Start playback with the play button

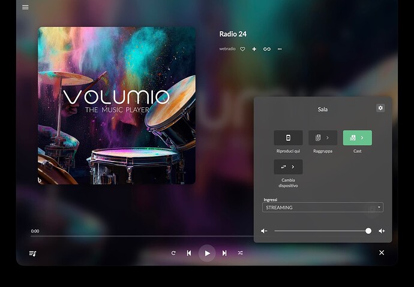(x=207, y=253)
